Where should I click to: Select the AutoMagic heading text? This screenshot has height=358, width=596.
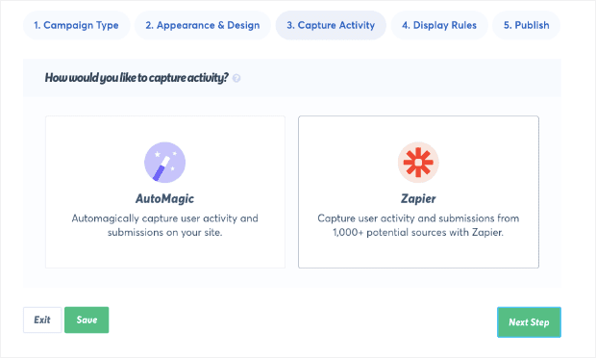(164, 198)
